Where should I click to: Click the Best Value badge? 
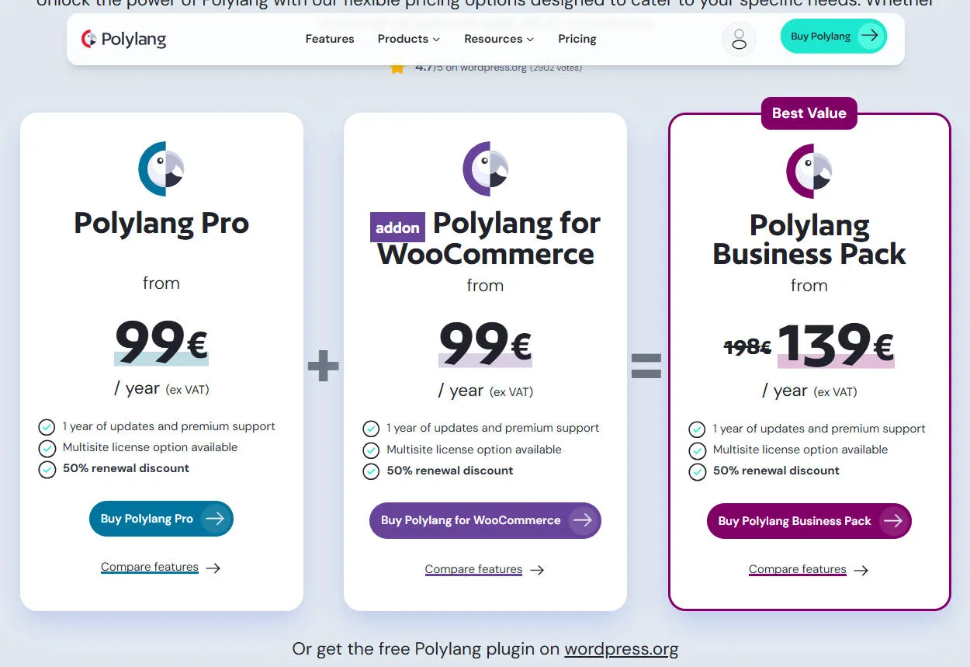(x=809, y=113)
